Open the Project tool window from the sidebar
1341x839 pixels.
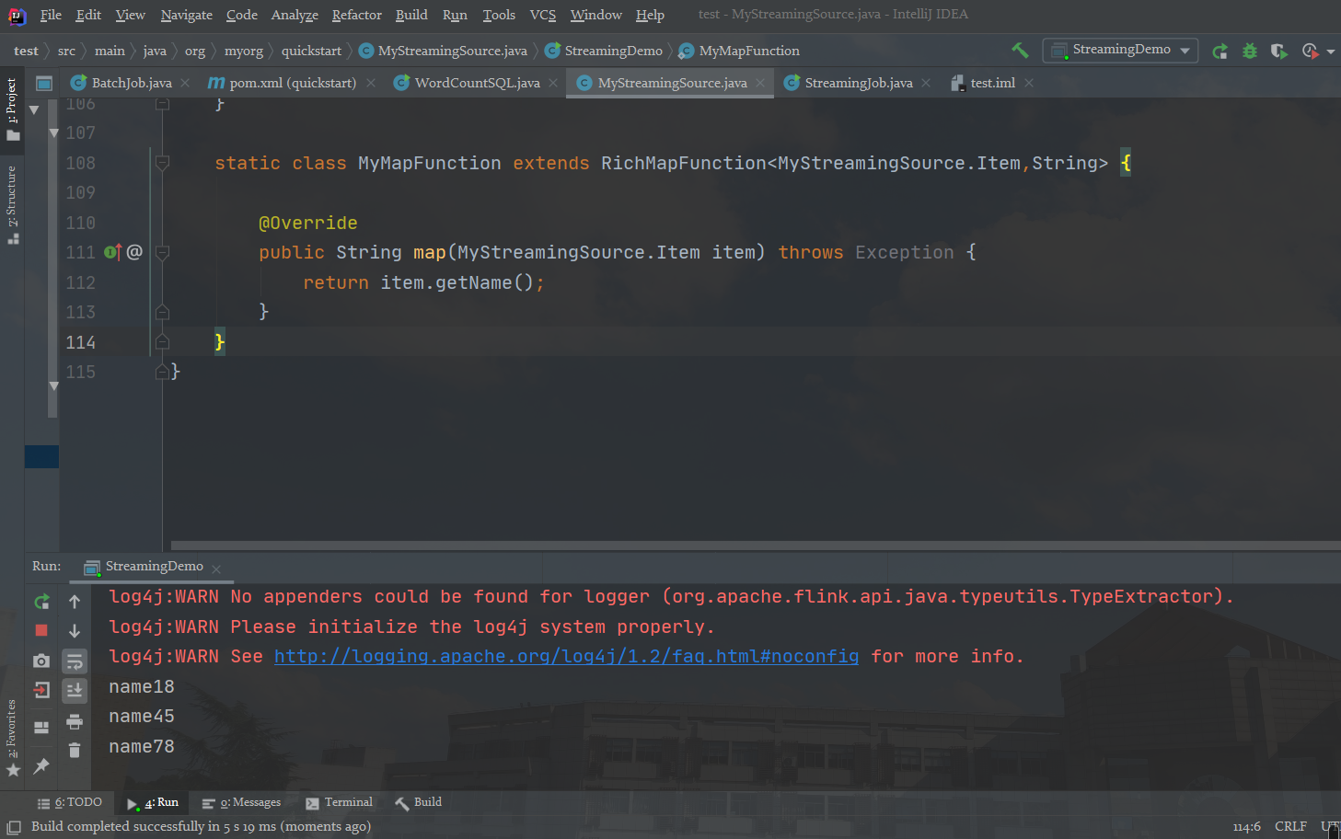[x=12, y=109]
